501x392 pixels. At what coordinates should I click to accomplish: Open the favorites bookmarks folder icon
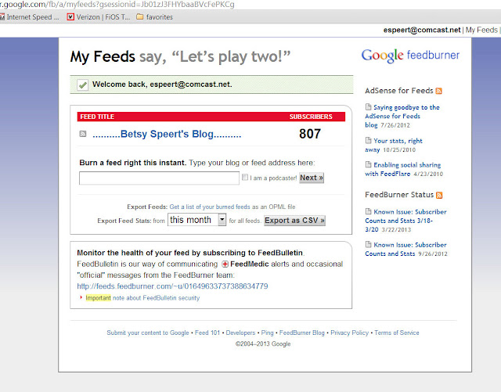coord(139,16)
